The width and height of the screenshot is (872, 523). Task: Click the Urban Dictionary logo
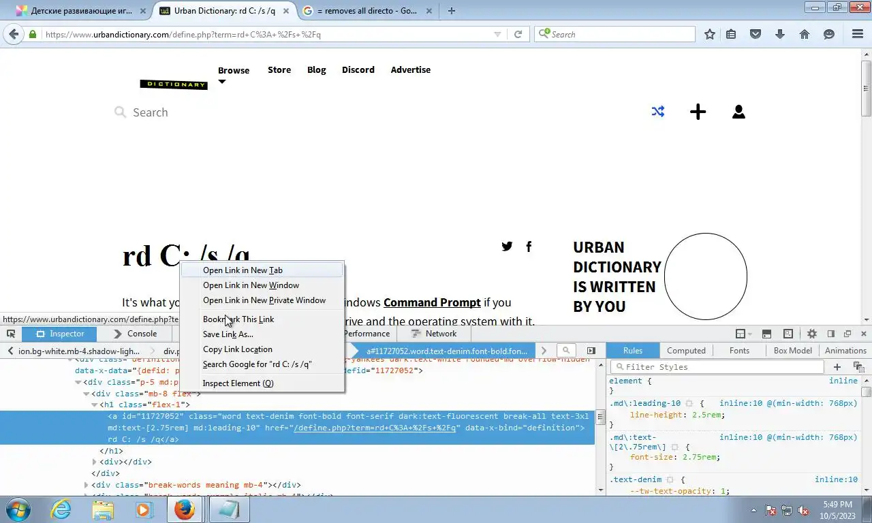174,84
